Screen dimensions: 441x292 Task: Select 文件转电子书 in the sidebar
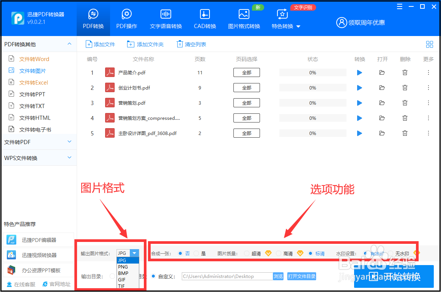coord(35,130)
